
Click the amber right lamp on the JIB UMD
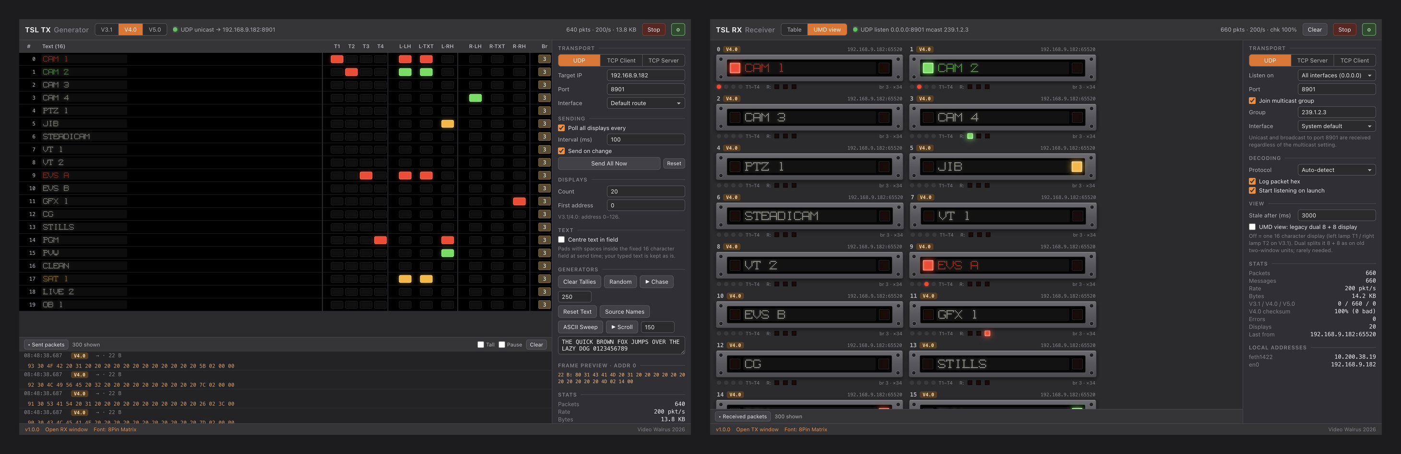(x=1077, y=167)
